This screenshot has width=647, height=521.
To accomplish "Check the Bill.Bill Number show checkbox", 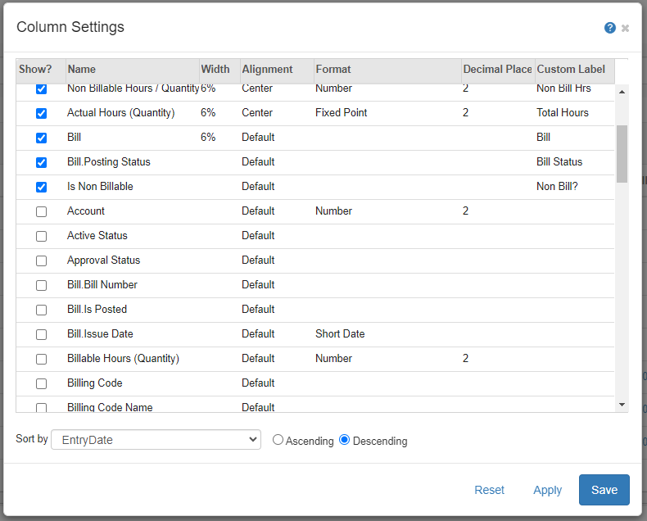I will click(x=41, y=285).
